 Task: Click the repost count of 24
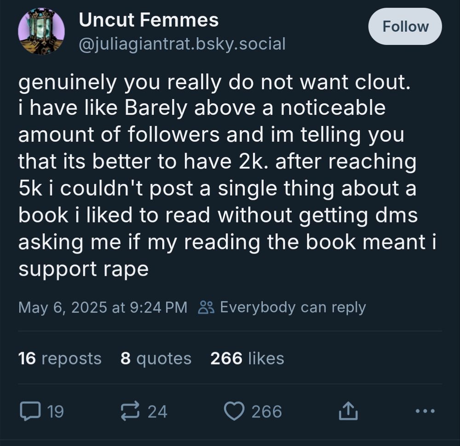click(157, 411)
